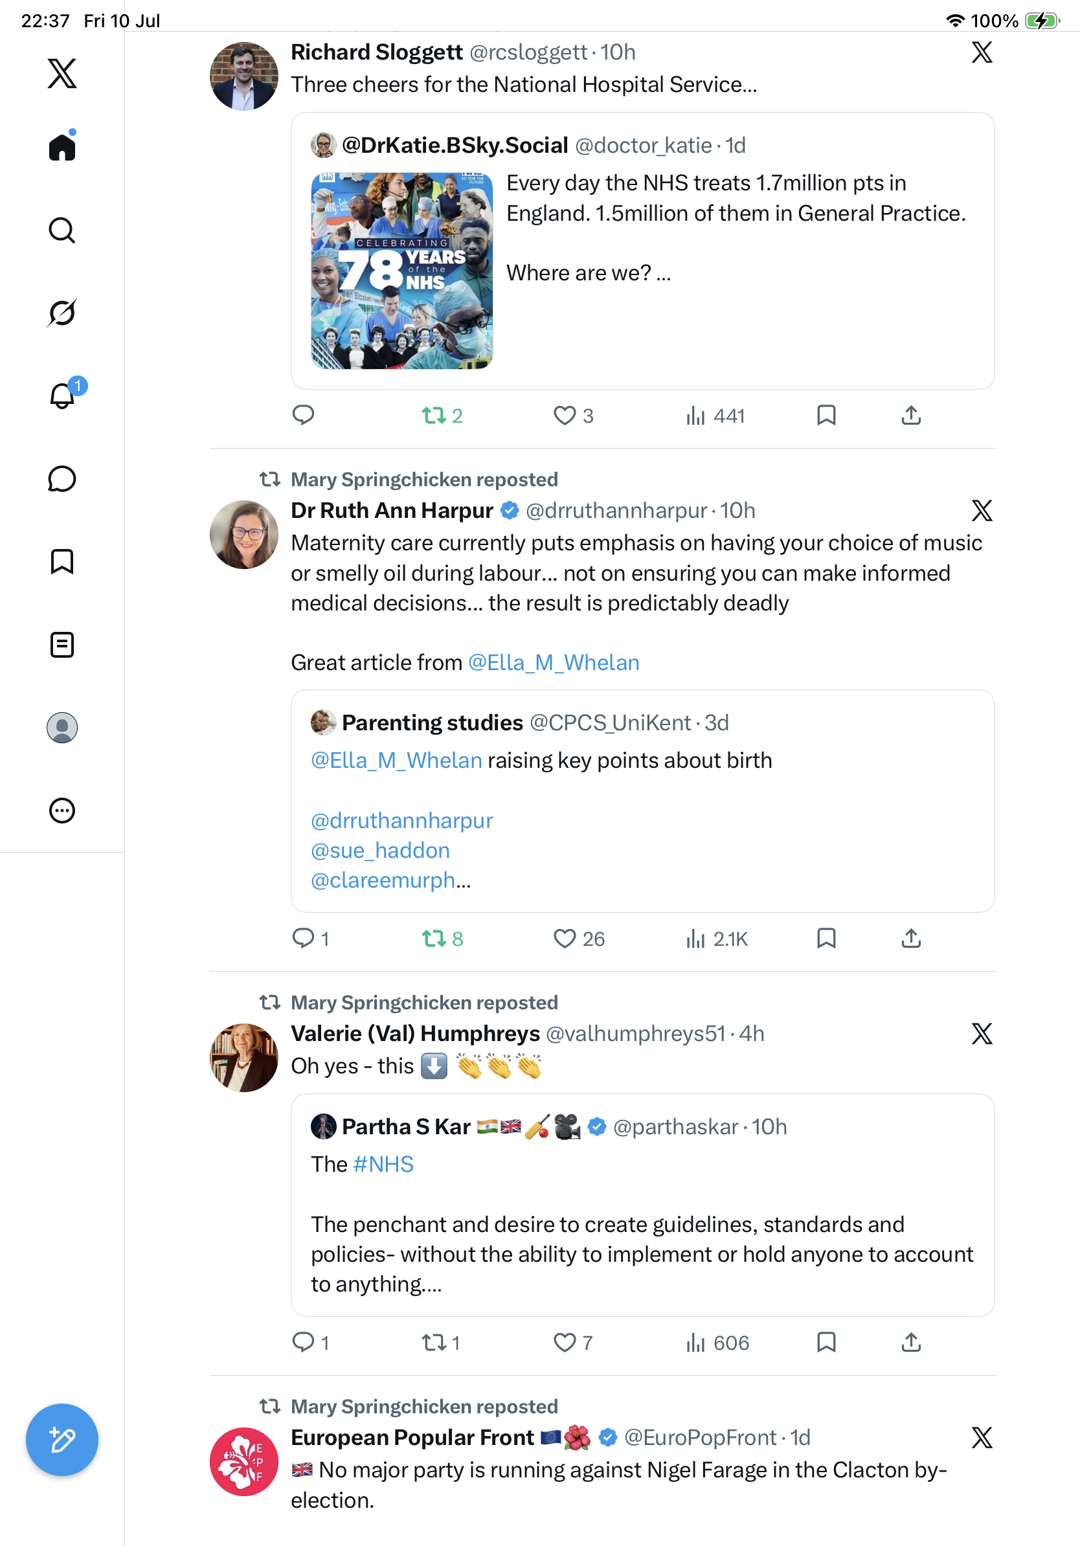View analytics for Richard Sloggett's 441 views
1080x1546 pixels.
(x=715, y=416)
